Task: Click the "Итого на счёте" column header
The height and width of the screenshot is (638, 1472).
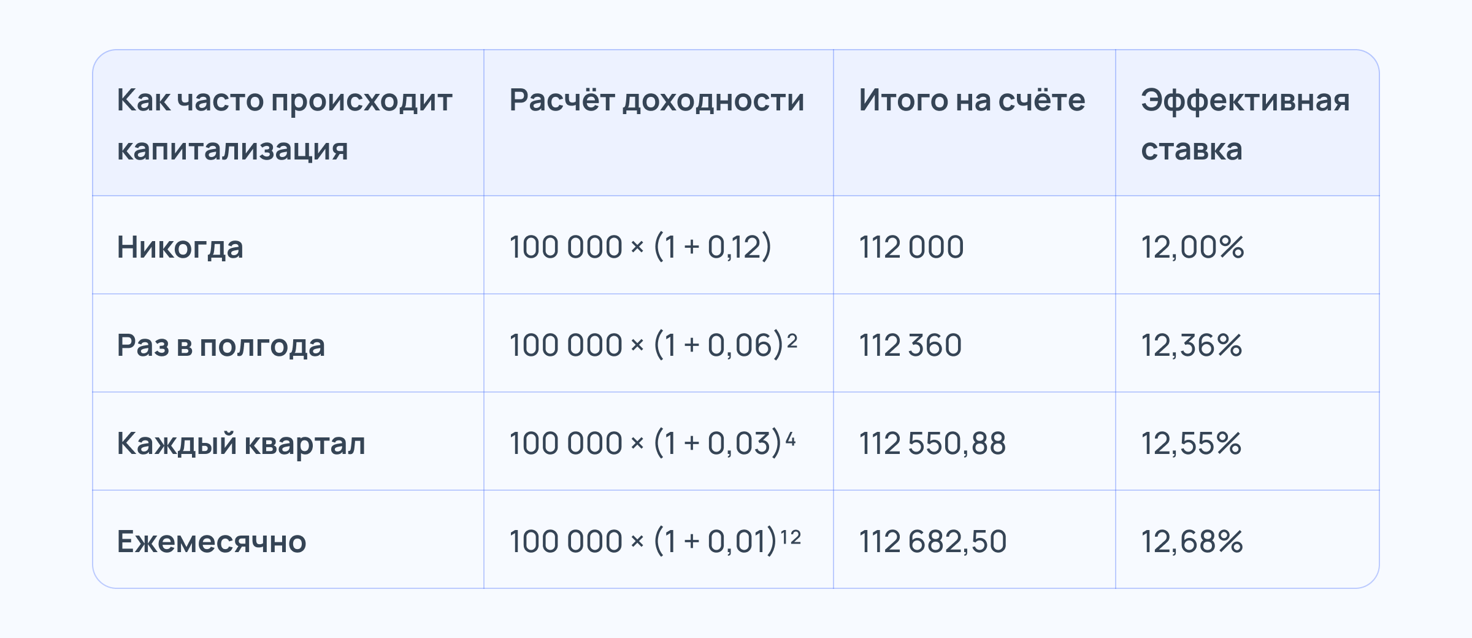Action: tap(972, 100)
